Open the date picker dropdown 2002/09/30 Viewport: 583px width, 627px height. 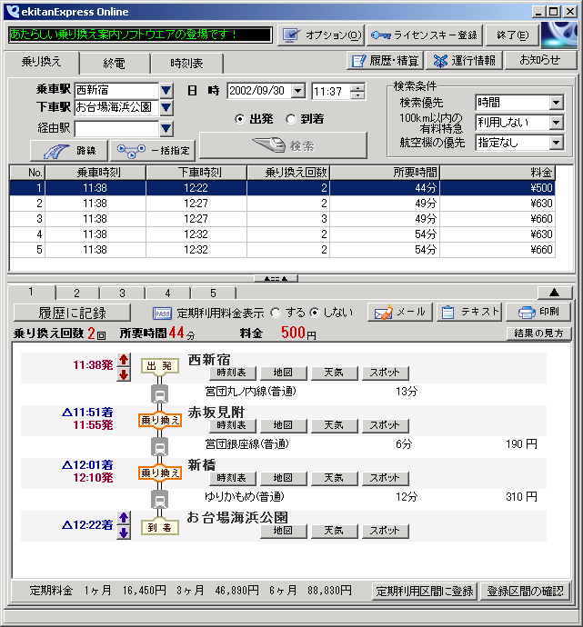click(297, 91)
